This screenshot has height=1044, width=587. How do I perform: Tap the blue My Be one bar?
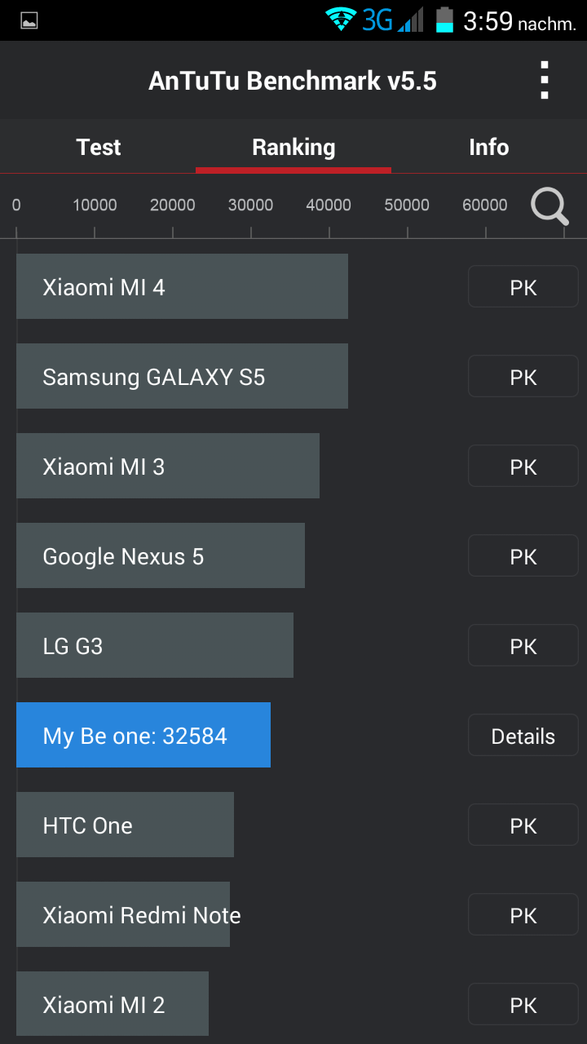143,735
